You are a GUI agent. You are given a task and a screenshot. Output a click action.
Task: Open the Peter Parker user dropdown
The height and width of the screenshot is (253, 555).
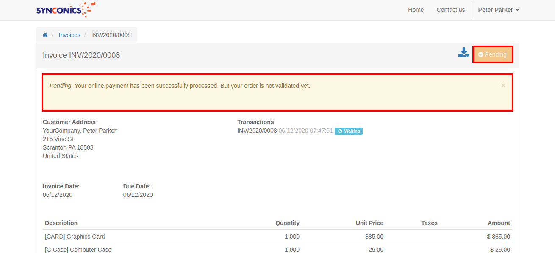498,10
